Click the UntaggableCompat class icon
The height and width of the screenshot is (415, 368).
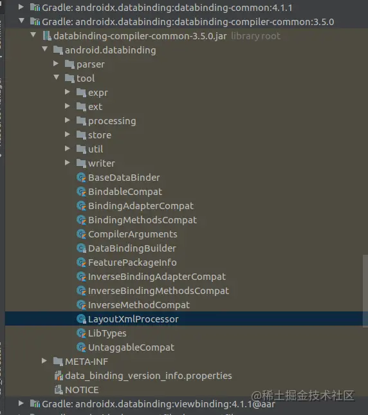(x=81, y=347)
